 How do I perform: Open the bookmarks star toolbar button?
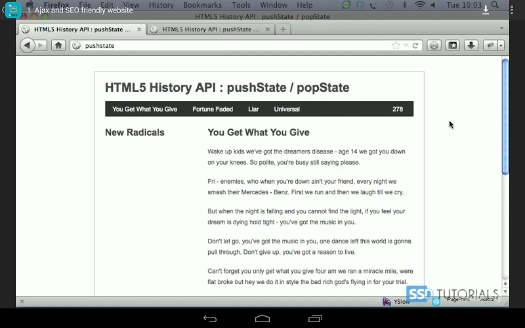(453, 45)
